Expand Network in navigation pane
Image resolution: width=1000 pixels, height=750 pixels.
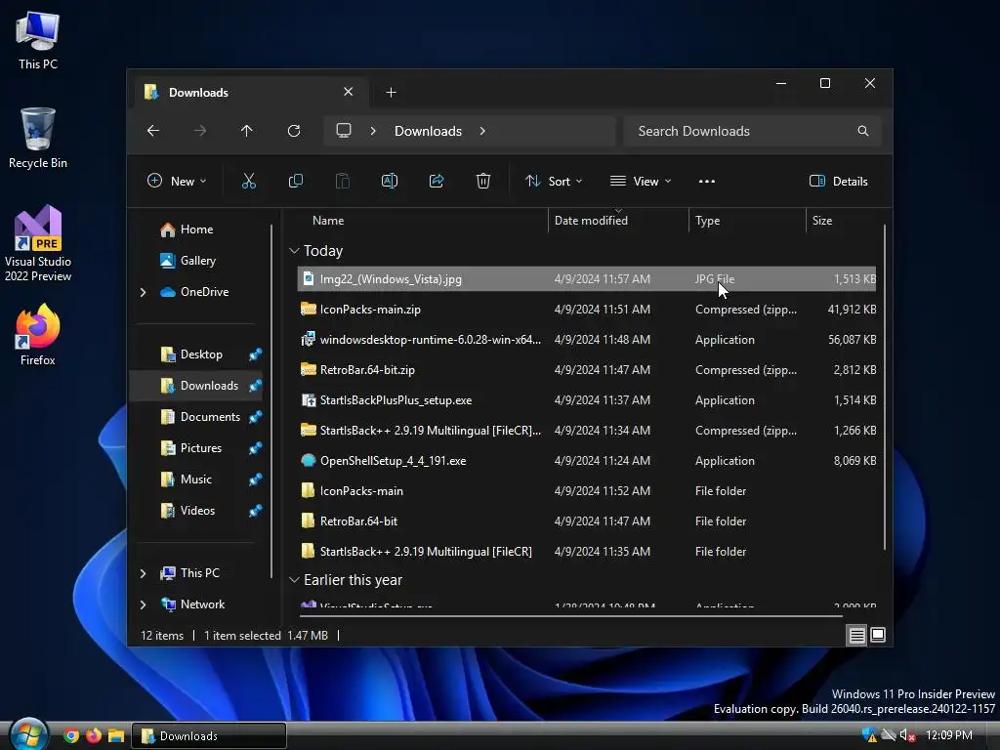pyautogui.click(x=143, y=604)
